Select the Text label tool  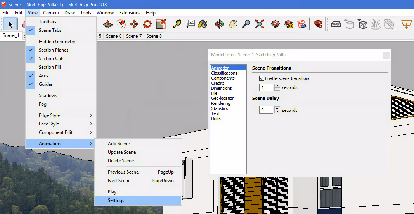click(x=190, y=24)
